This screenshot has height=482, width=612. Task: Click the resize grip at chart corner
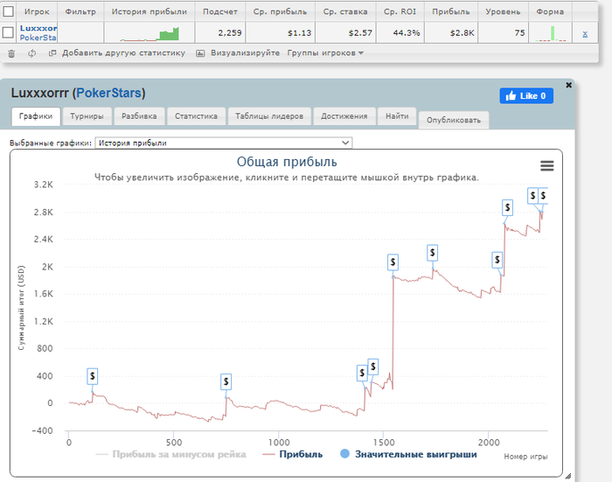(x=568, y=476)
